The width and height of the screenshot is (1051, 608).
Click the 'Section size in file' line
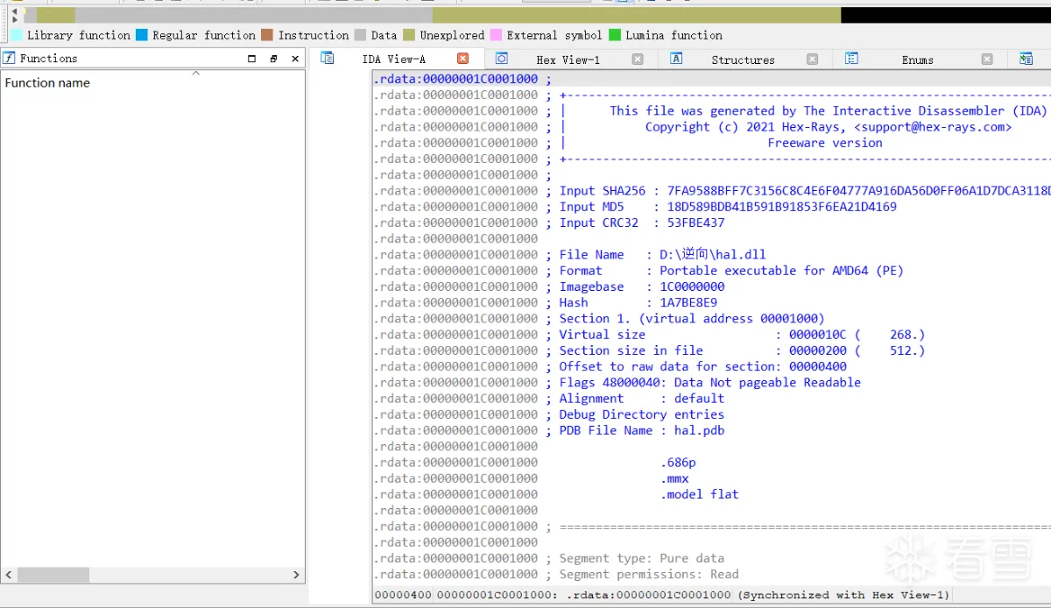point(742,350)
